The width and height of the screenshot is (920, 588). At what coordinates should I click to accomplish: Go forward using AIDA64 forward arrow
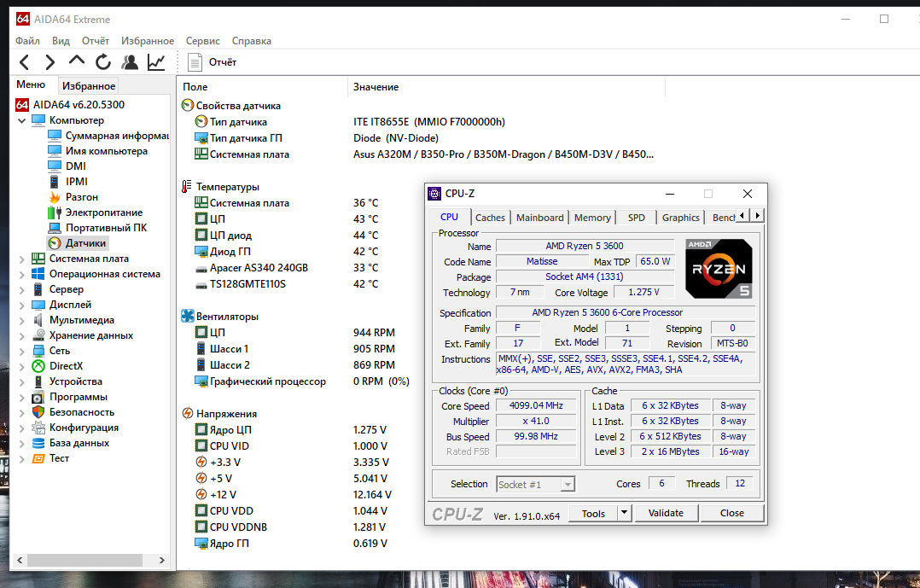[x=49, y=62]
